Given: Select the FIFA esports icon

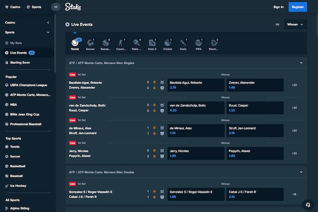Looking at the screenshot, I should (199, 44).
